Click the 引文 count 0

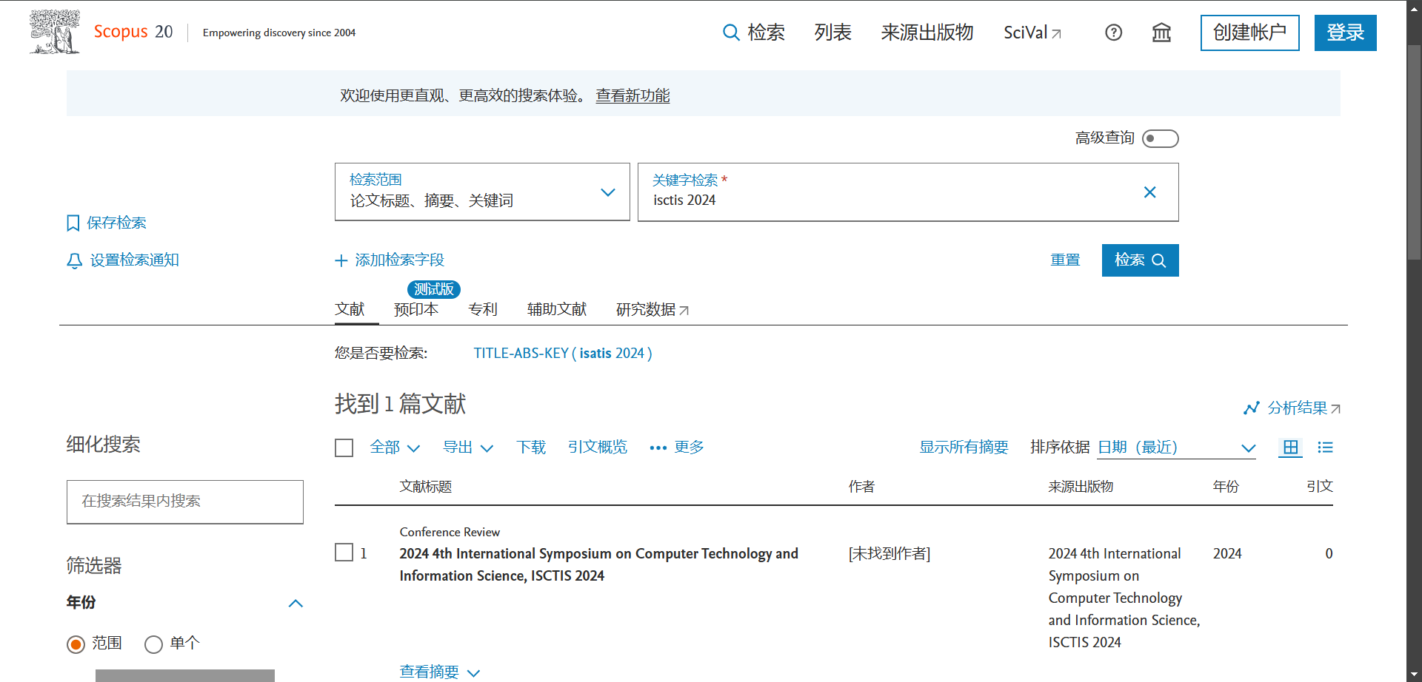tap(1329, 553)
